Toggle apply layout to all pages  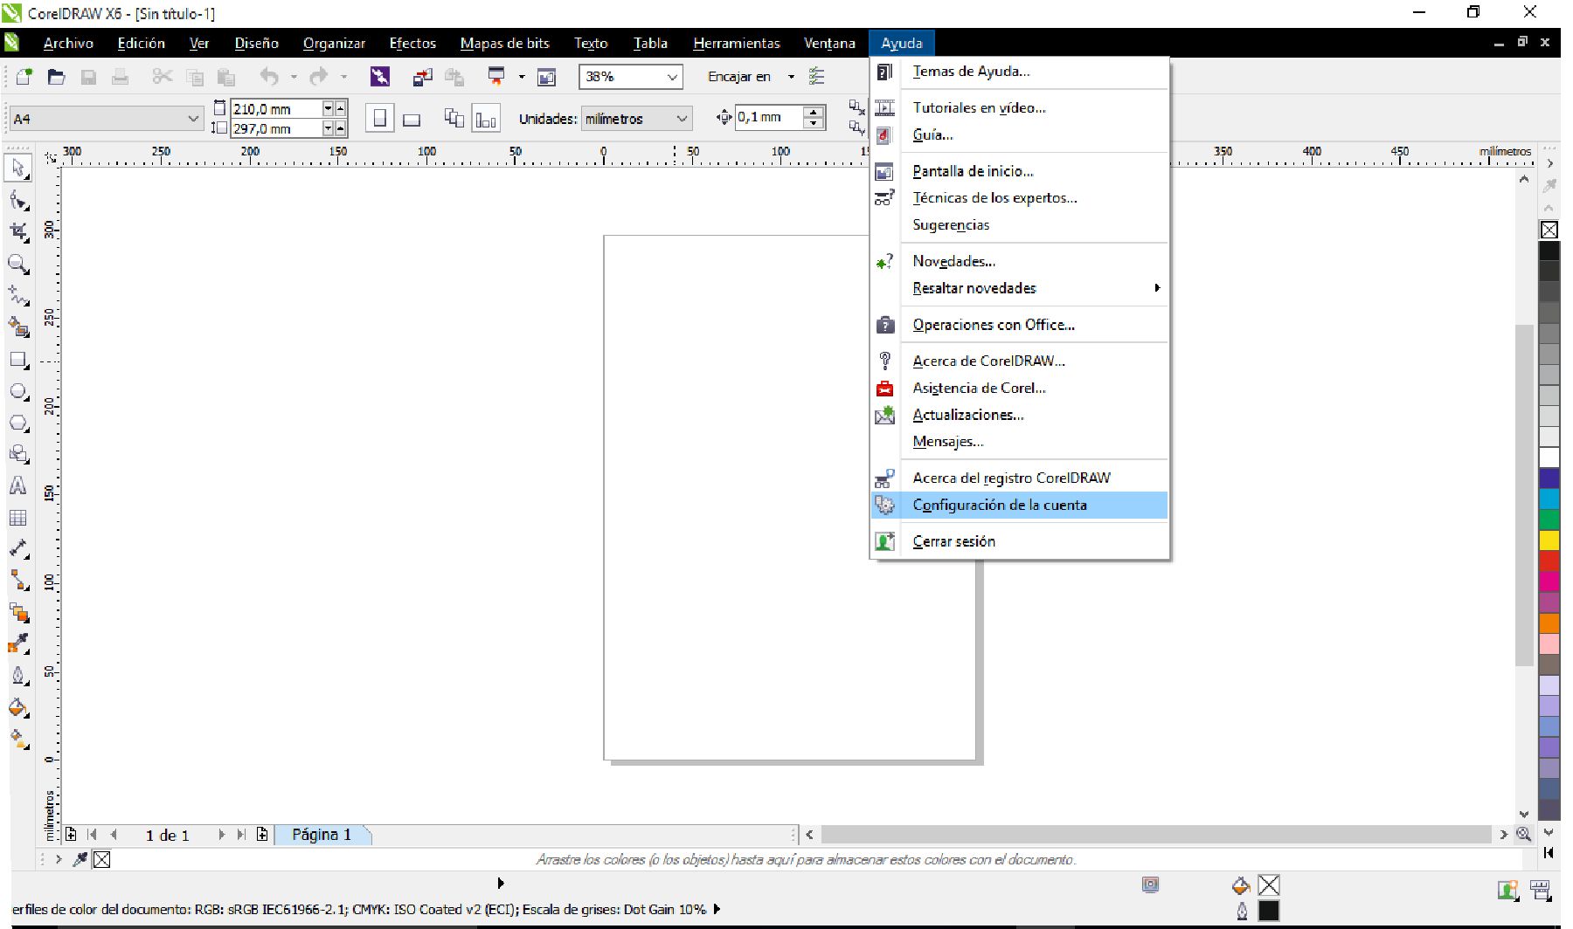[x=454, y=118]
